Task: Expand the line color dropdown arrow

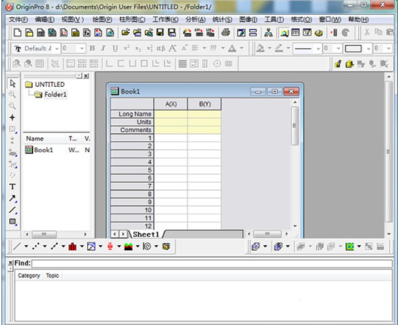Action: [x=288, y=48]
